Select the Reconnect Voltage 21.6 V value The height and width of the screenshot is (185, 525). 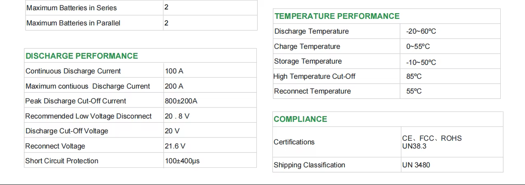[175, 146]
